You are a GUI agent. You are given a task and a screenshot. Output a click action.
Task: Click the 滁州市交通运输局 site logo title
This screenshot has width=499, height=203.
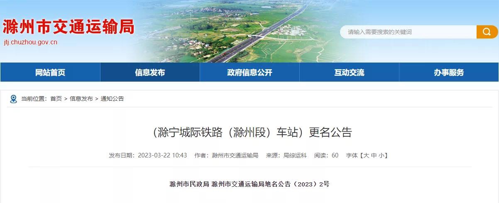[x=69, y=27]
